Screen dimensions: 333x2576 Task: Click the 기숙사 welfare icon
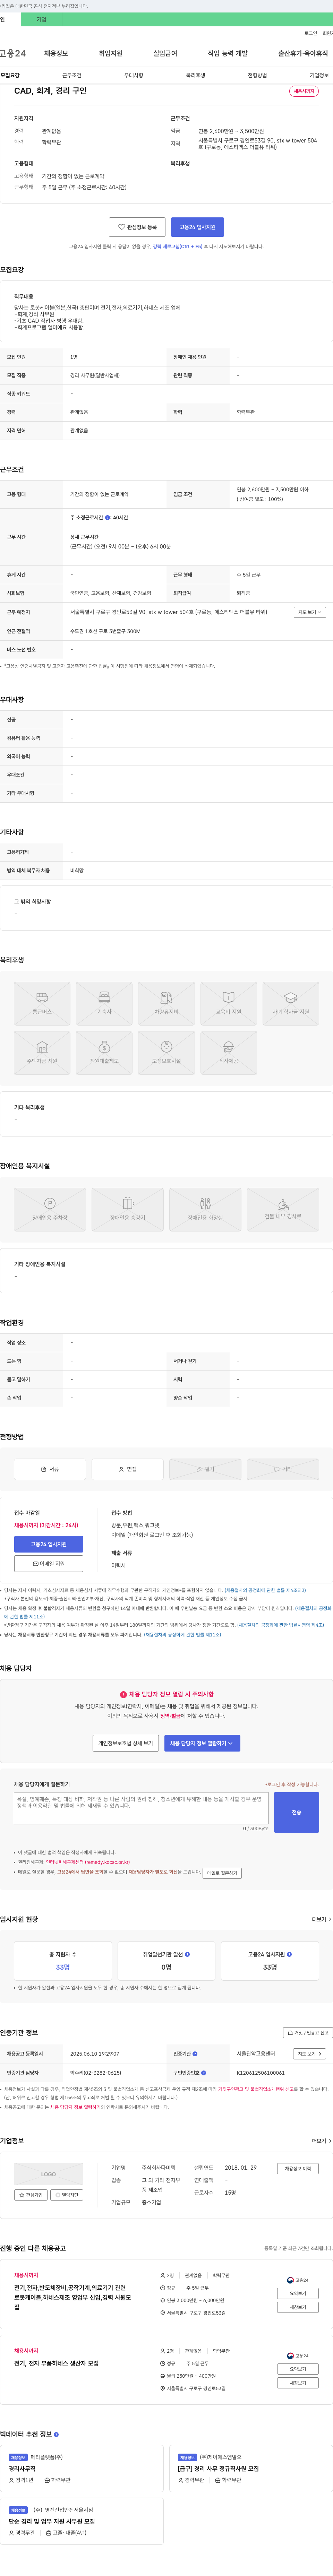coord(104,1004)
